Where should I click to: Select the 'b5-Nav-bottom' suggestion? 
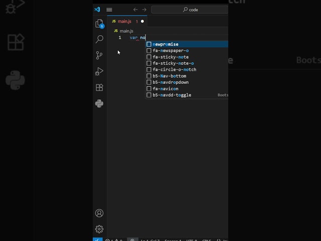(187, 76)
